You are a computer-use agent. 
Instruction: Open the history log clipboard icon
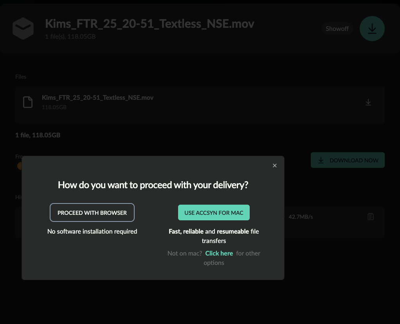click(x=370, y=217)
